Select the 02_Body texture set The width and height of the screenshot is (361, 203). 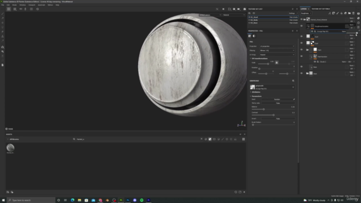coord(273,20)
